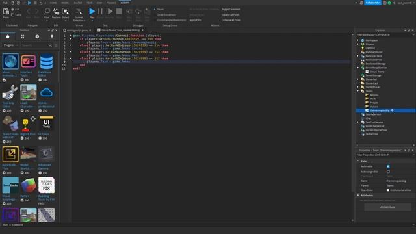Open the FILE menu
This screenshot has height=234, width=416.
[x=5, y=3]
